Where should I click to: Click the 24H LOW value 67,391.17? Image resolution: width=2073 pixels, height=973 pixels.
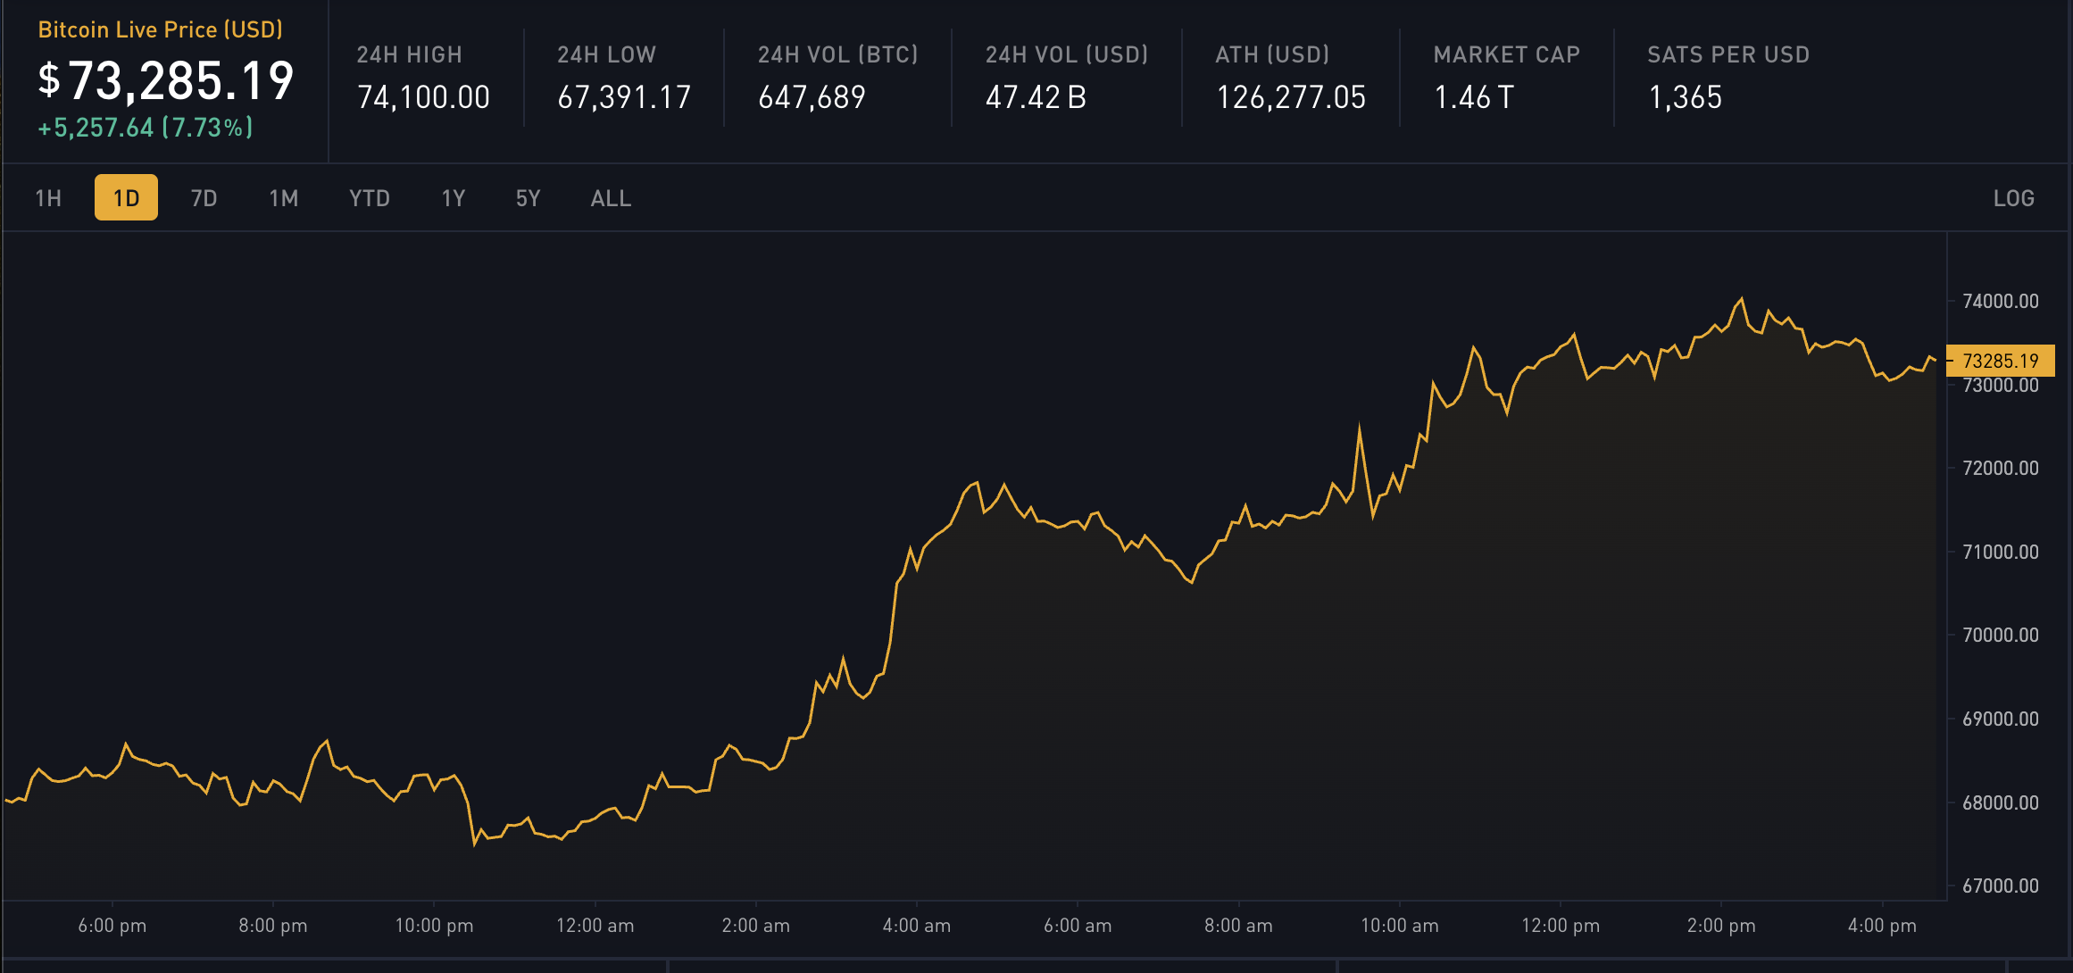pos(624,97)
